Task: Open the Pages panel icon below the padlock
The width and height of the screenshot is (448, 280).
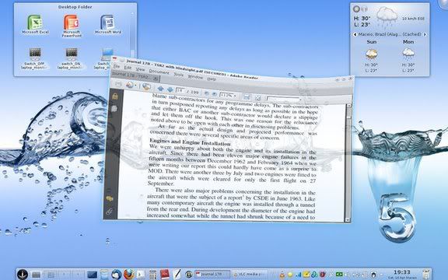Action: click(114, 108)
